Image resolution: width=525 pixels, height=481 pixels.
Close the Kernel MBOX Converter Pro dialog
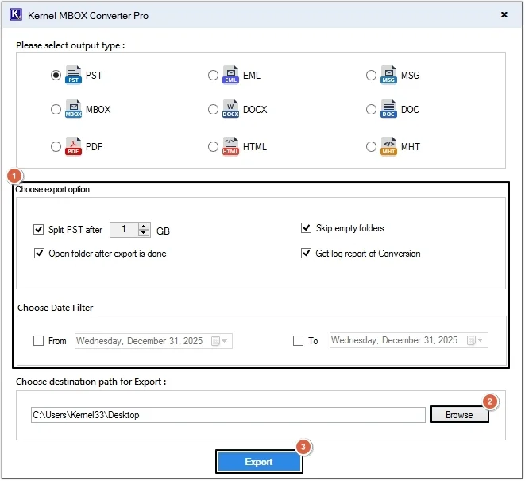pos(504,15)
